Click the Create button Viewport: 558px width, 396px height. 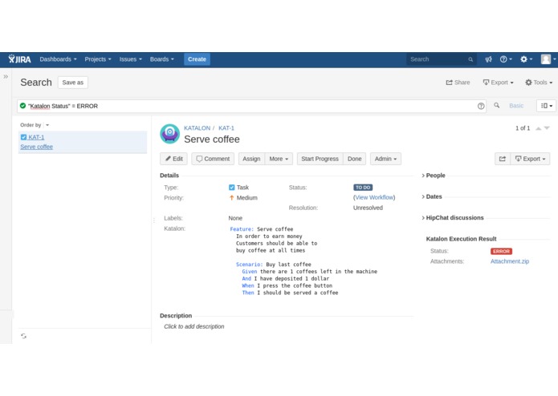click(x=197, y=59)
